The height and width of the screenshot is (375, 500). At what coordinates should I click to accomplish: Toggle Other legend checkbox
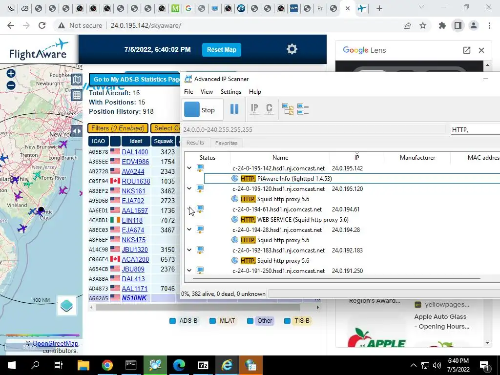pos(250,321)
